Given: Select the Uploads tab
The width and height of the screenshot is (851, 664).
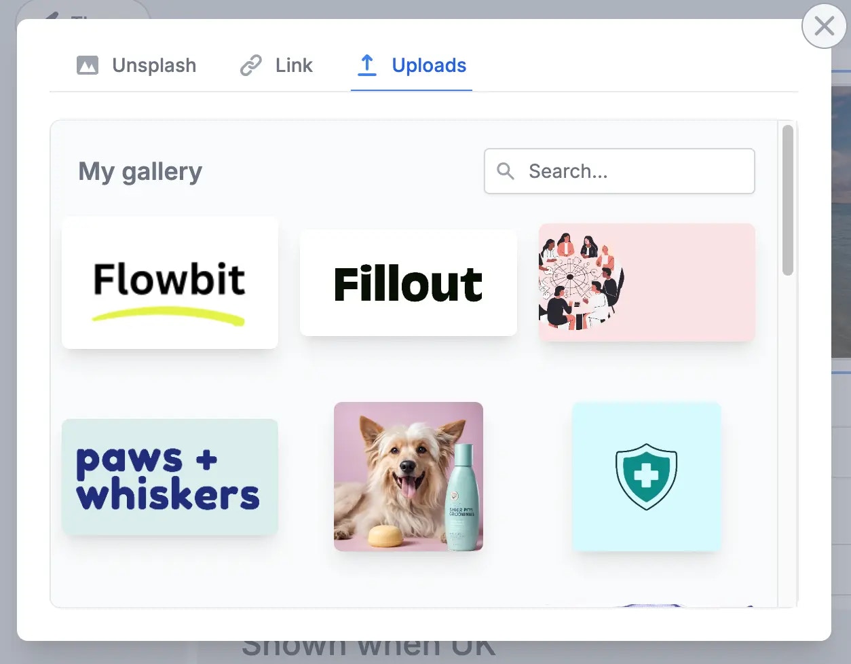Looking at the screenshot, I should tap(412, 65).
